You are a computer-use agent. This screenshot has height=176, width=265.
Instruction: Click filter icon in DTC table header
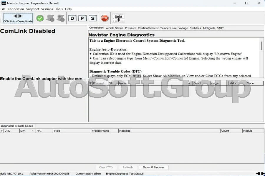pyautogui.click(x=2, y=131)
